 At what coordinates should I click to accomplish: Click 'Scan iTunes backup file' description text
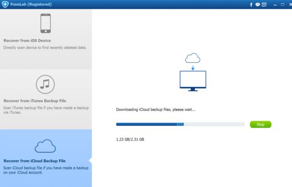46,110
